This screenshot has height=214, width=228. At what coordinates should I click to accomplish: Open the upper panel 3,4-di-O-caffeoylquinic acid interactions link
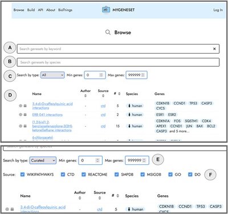(x=52, y=106)
